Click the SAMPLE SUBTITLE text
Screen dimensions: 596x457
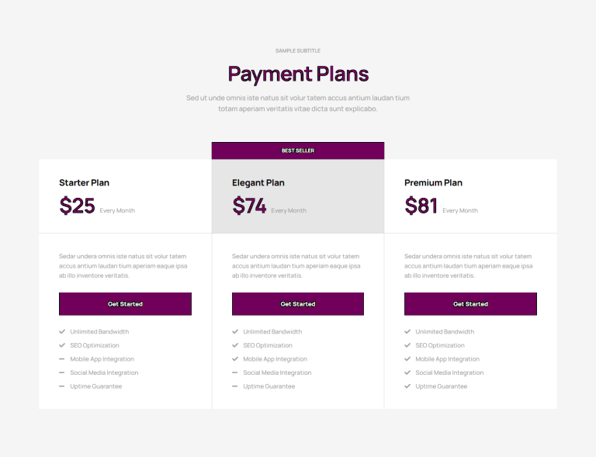point(298,50)
